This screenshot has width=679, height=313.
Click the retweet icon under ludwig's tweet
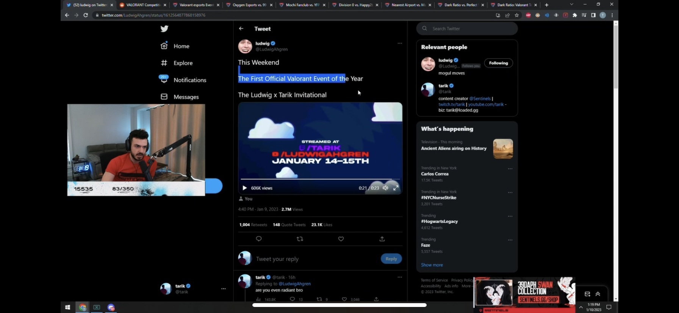tap(300, 239)
